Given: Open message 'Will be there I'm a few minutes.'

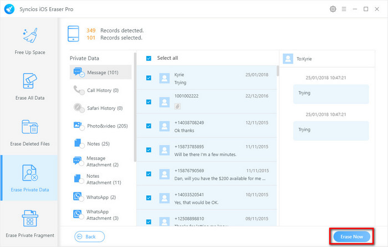Looking at the screenshot, I should coord(205,155).
